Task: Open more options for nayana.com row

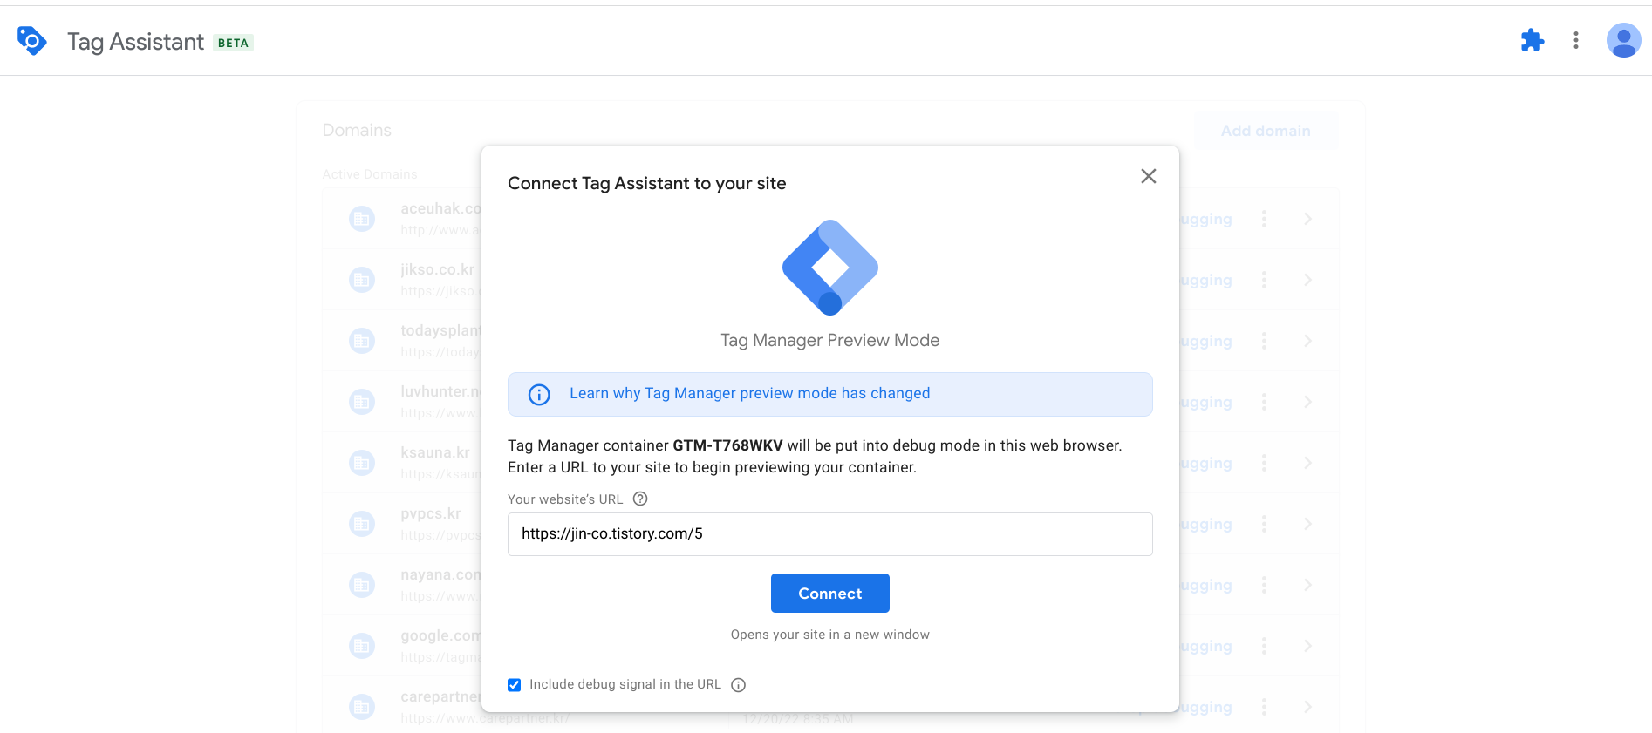Action: point(1264,585)
